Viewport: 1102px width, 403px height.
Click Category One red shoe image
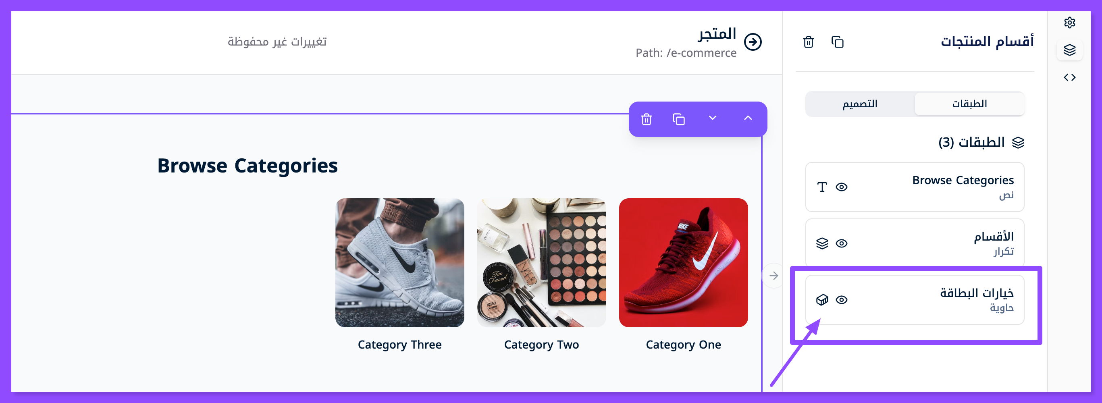coord(683,263)
